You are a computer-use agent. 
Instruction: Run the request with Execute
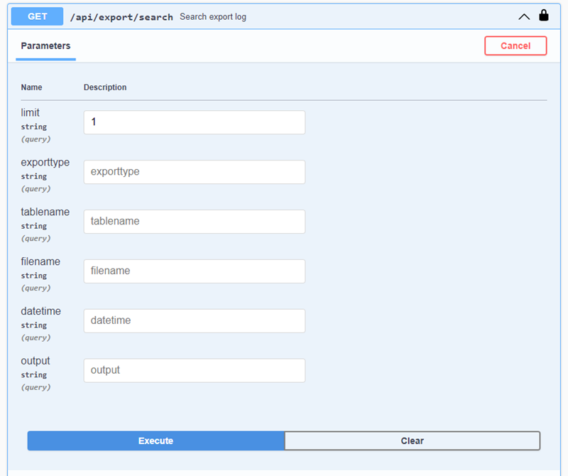(155, 441)
